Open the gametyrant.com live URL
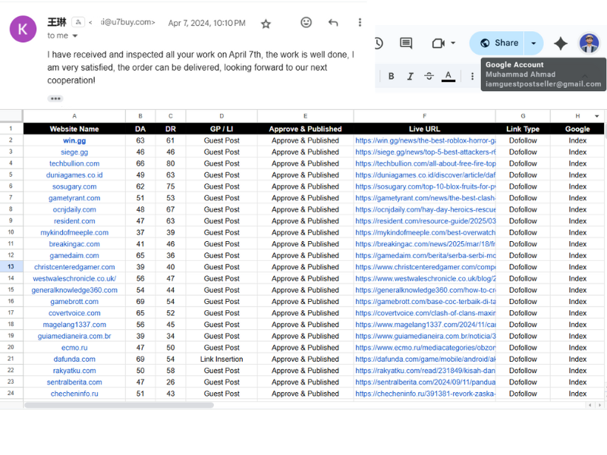Viewport: 607px width, 455px height. click(425, 198)
